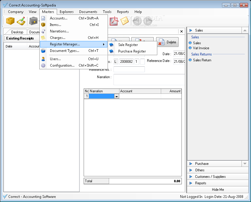Open the Vat Invoice link
251x202 pixels.
(201, 48)
